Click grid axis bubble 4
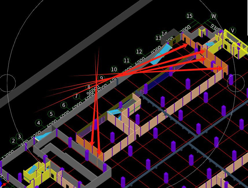The image size is (248, 188). tap(38, 123)
